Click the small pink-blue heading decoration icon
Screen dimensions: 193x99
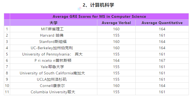tap(79, 8)
